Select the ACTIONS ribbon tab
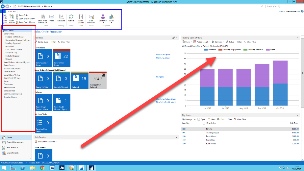The image size is (304, 171). point(12,11)
